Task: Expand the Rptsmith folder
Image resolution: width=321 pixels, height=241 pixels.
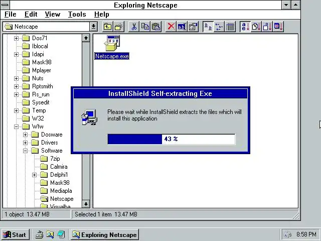Action: pyautogui.click(x=16, y=86)
